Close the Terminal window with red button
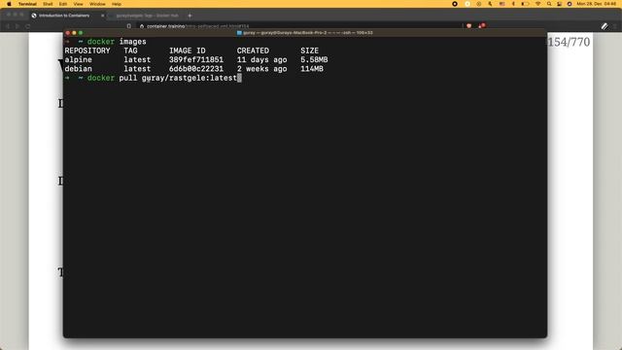The image size is (622, 350). click(68, 33)
